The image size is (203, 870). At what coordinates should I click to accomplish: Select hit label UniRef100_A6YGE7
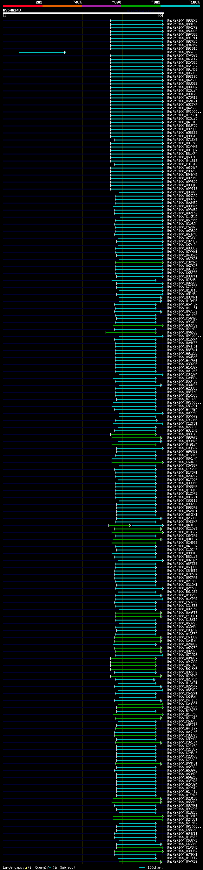(x=182, y=66)
